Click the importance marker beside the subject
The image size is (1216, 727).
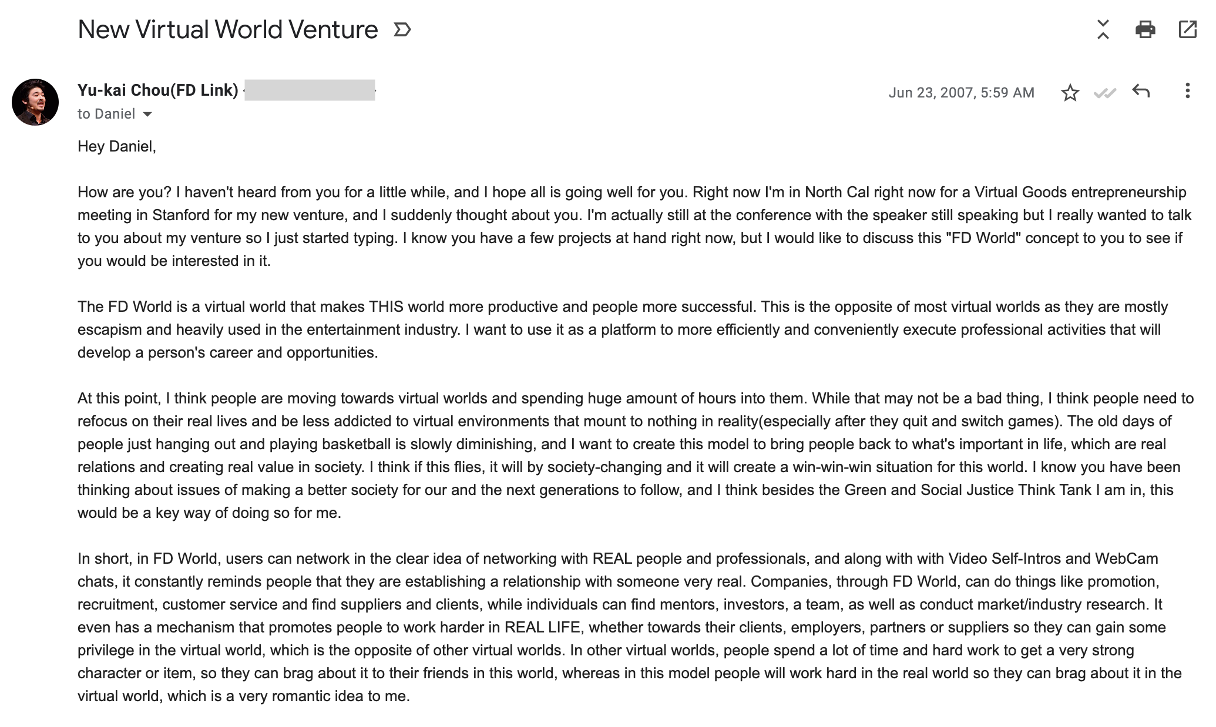pos(402,29)
